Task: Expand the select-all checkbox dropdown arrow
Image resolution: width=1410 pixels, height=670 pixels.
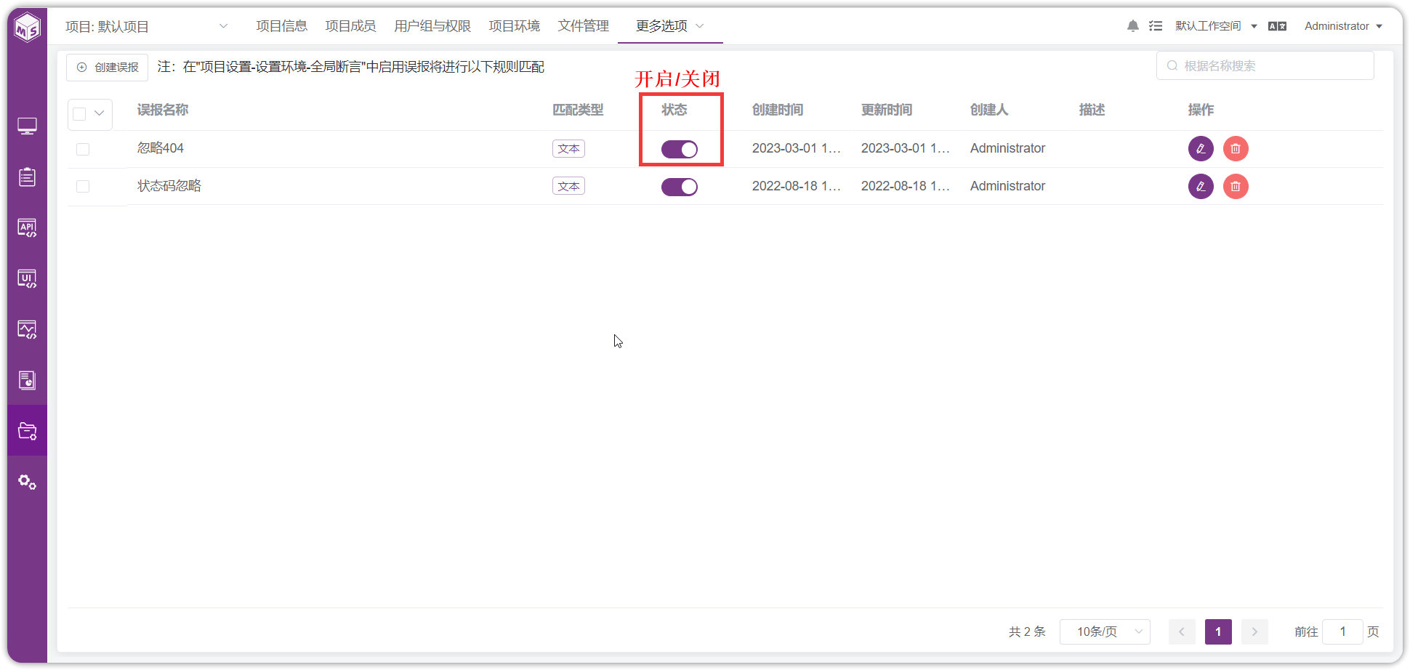Action: point(100,114)
